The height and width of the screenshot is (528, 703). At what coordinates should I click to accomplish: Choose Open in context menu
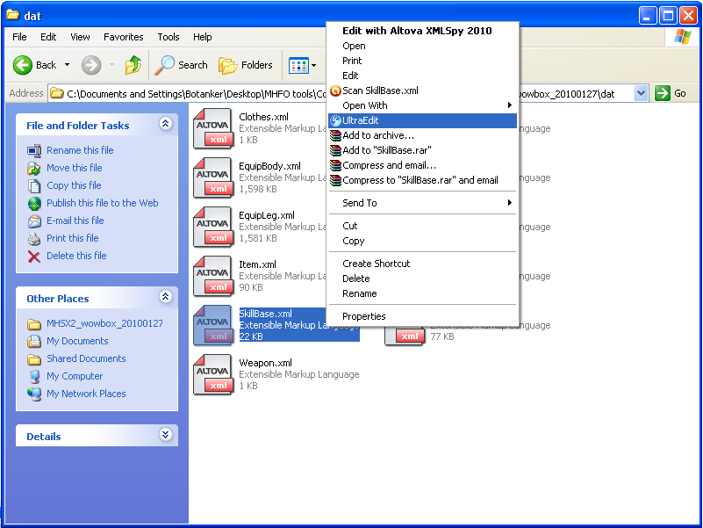tap(422, 46)
